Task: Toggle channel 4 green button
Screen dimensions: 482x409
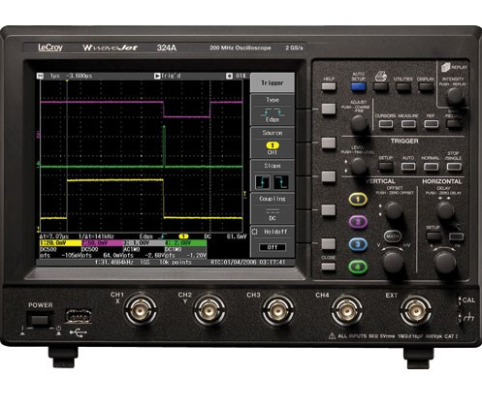Action: pos(358,267)
